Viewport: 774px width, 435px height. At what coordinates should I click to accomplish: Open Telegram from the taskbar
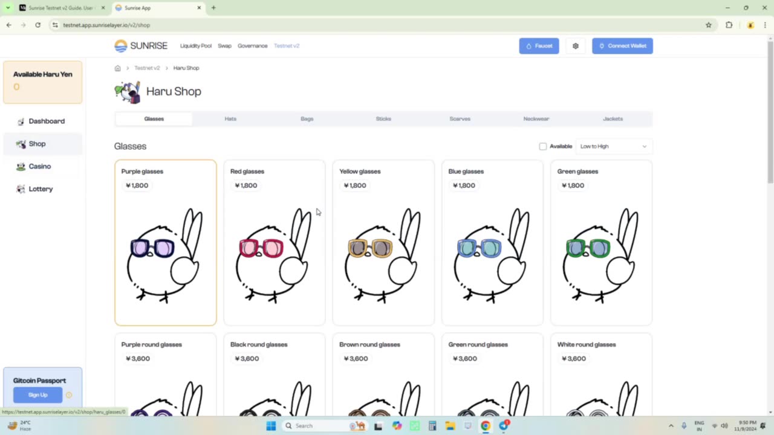coord(504,426)
